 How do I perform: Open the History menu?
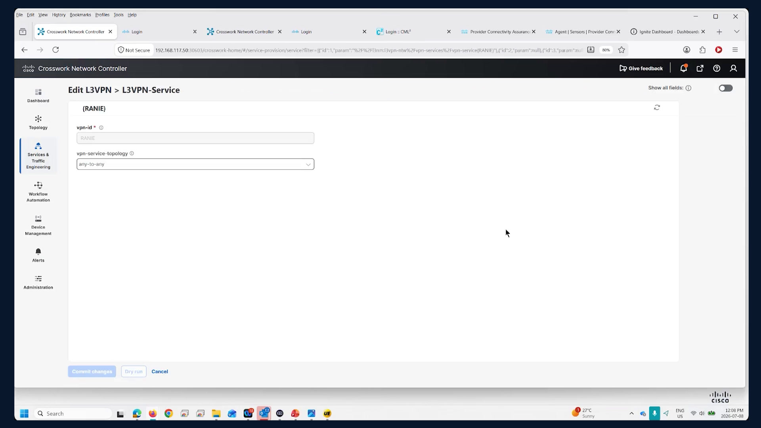click(x=59, y=15)
